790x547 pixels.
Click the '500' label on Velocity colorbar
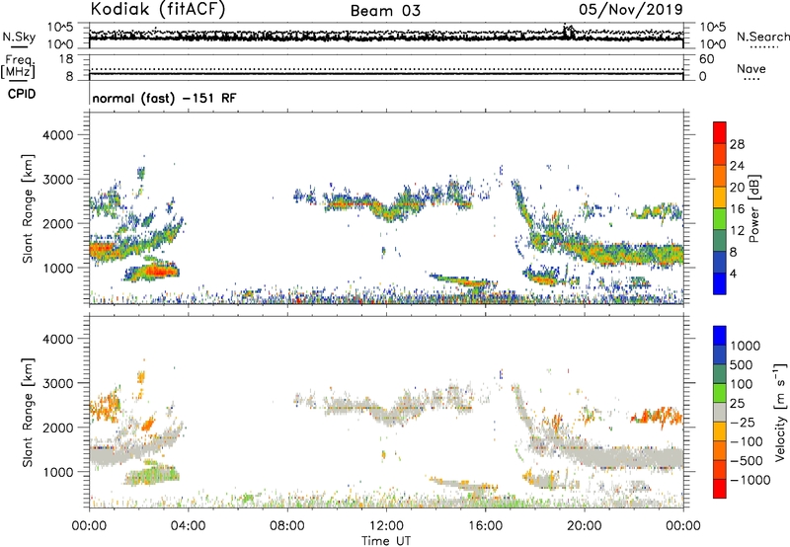(x=742, y=364)
